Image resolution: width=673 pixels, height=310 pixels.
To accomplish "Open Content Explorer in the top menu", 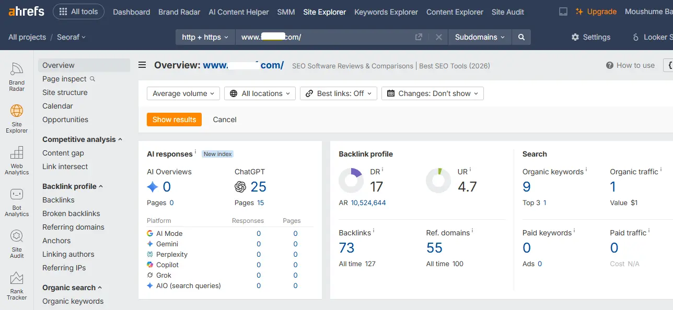I will tap(455, 11).
